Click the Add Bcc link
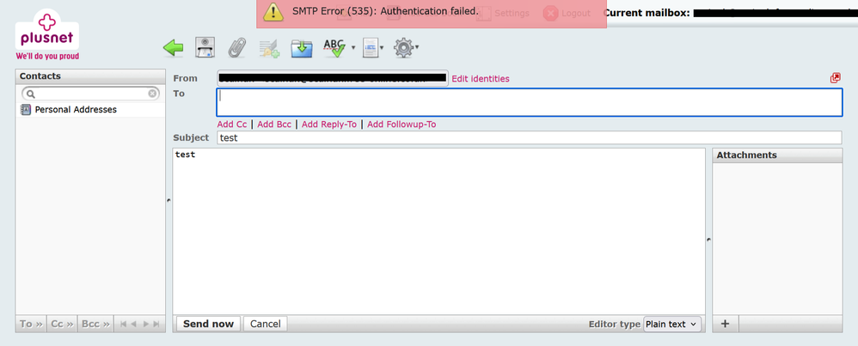 [274, 124]
